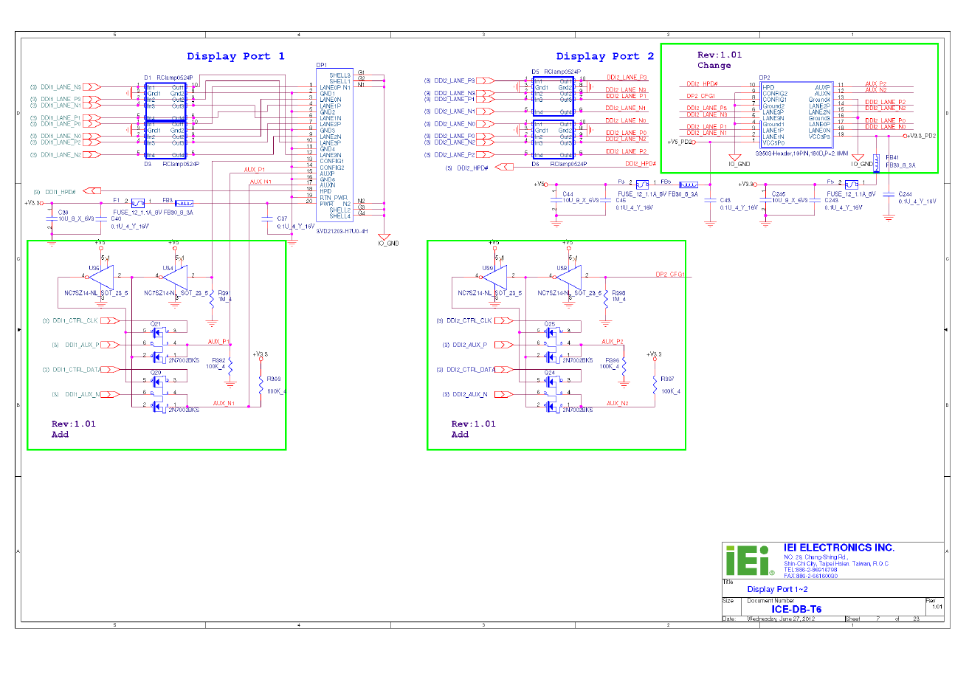969x685 pixels.
Task: Click the "Display Port 1~2" sheet title
Action: 777,589
